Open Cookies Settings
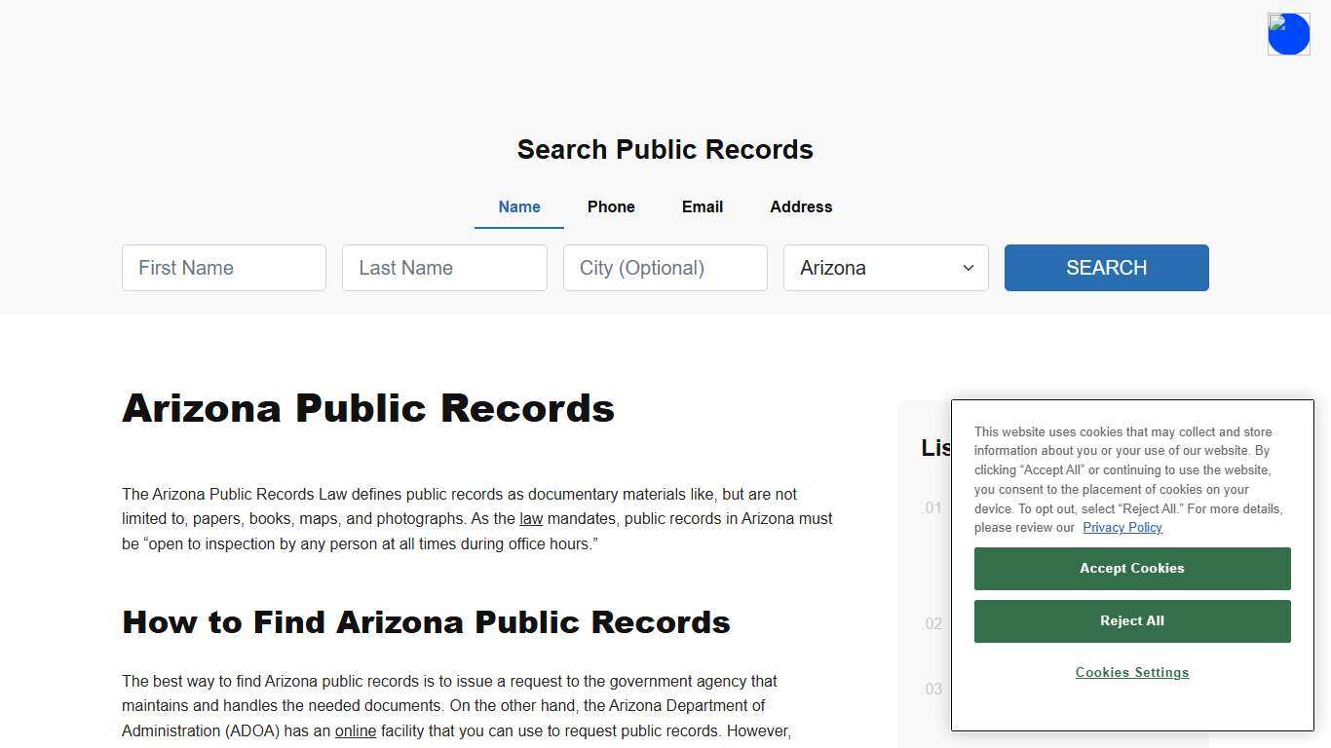The image size is (1331, 748). [1131, 672]
